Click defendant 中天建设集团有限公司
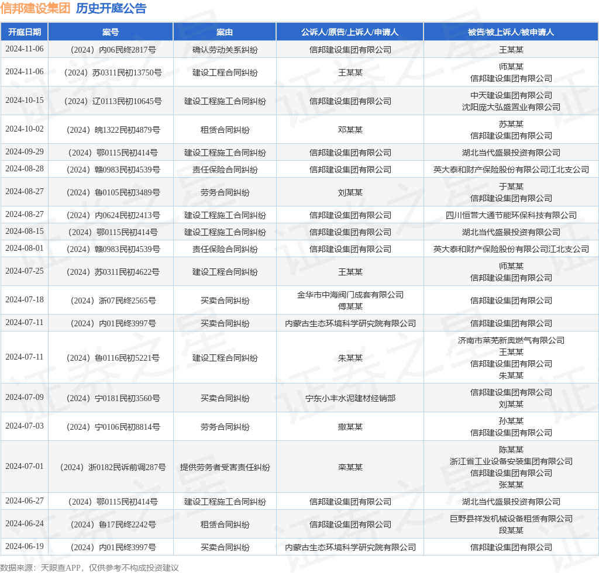This screenshot has width=599, height=573. pos(511,95)
